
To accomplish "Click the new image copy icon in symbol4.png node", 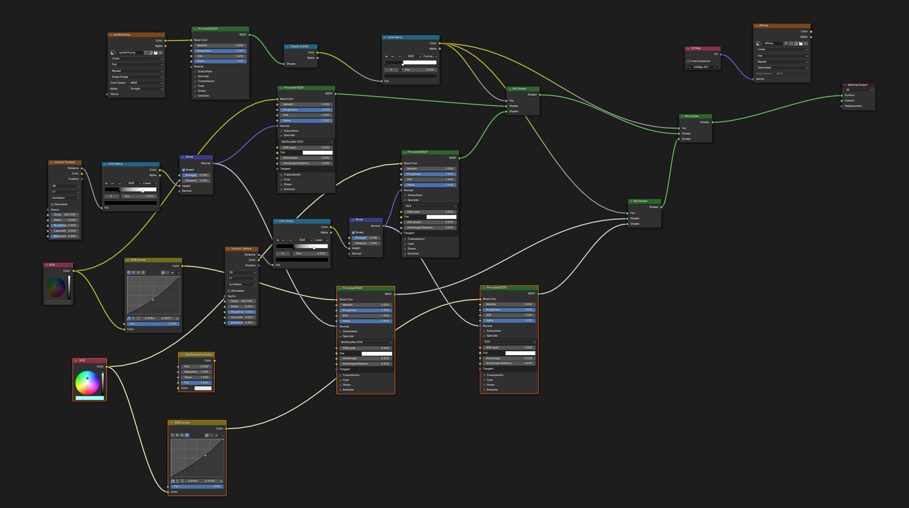I will tap(151, 52).
